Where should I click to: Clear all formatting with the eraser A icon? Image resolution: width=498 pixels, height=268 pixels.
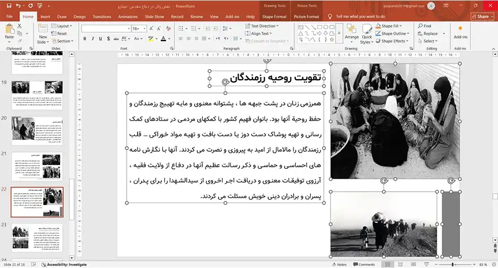tap(168, 29)
